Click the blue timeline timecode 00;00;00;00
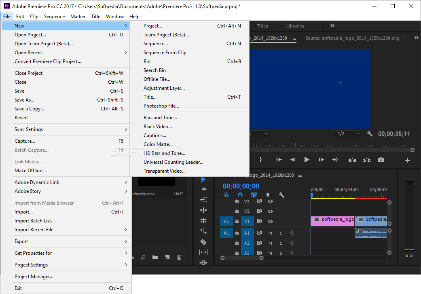 (241, 186)
